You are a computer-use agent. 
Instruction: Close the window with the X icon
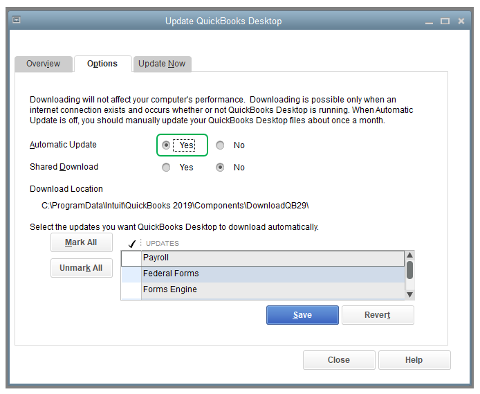click(461, 21)
